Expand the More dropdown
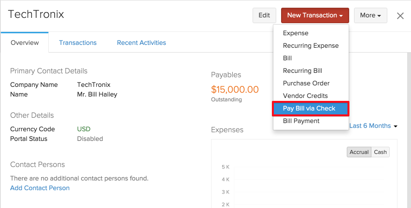 (x=370, y=15)
